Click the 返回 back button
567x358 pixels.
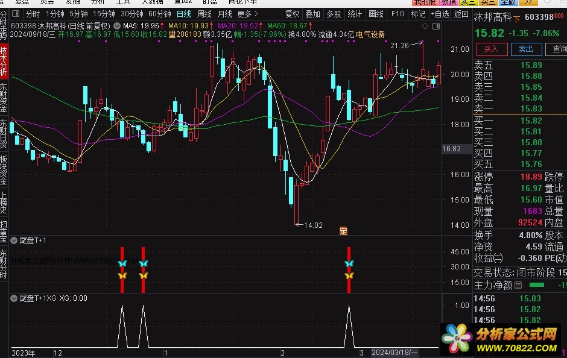click(x=461, y=14)
